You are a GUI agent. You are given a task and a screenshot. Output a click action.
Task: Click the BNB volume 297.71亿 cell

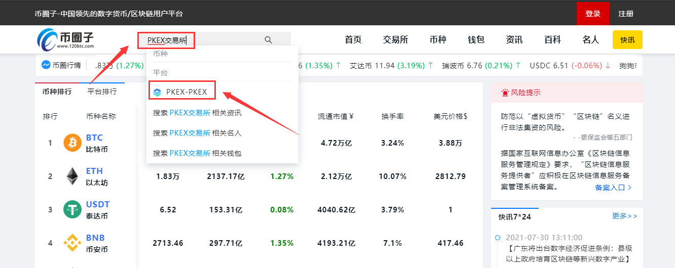[226, 243]
